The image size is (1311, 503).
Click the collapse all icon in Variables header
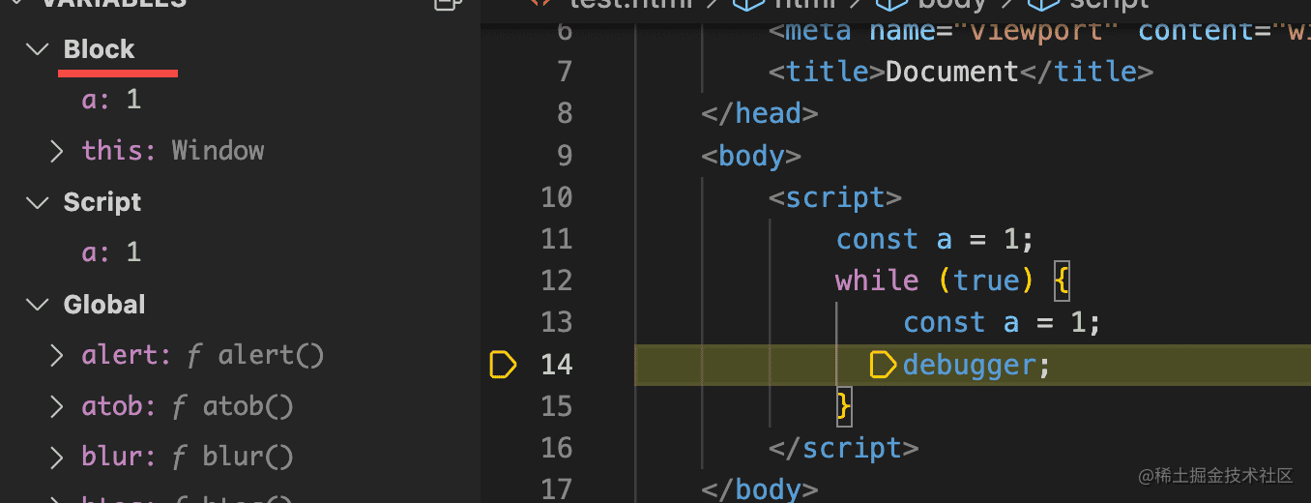click(446, 4)
